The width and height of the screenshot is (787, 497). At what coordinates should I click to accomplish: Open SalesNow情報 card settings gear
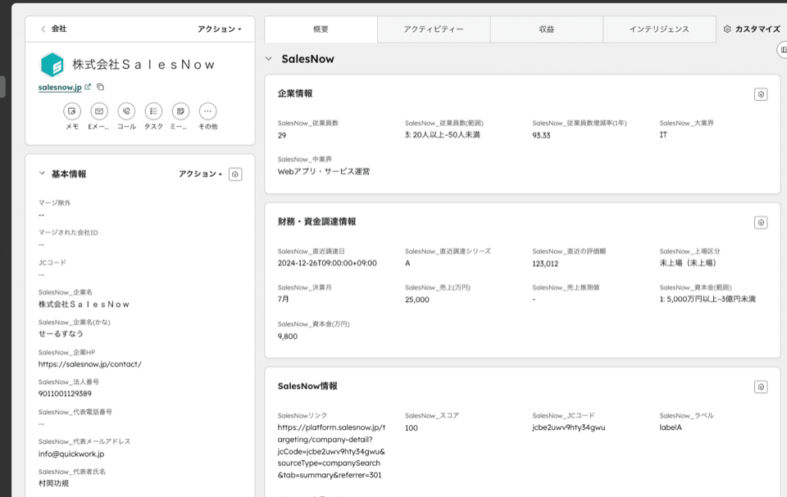click(761, 387)
